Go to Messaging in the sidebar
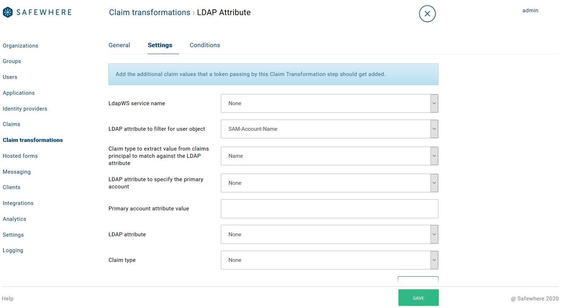 (x=17, y=172)
